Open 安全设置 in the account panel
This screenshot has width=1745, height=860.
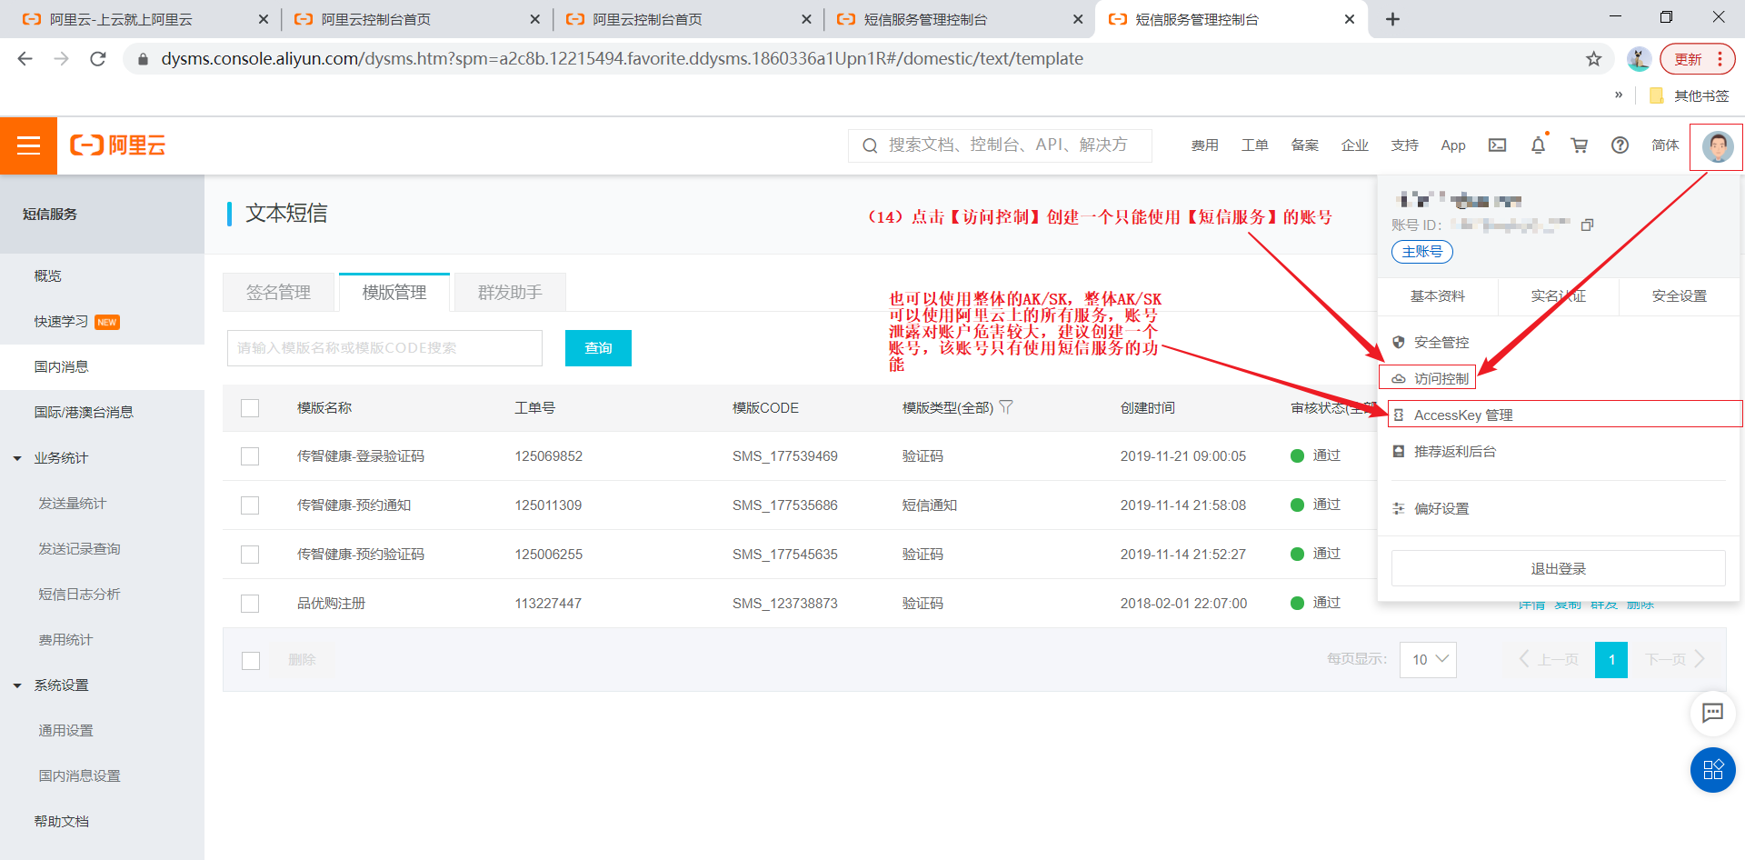point(1680,296)
